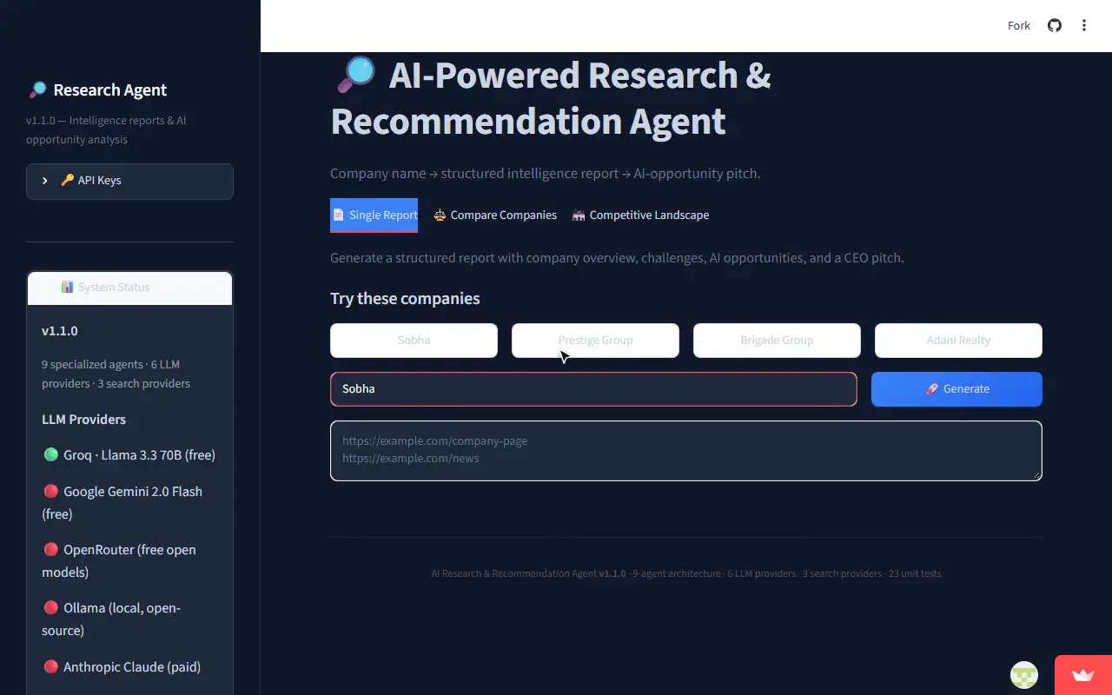Click red status dot for OpenRouter
This screenshot has height=695, width=1112.
(x=50, y=549)
